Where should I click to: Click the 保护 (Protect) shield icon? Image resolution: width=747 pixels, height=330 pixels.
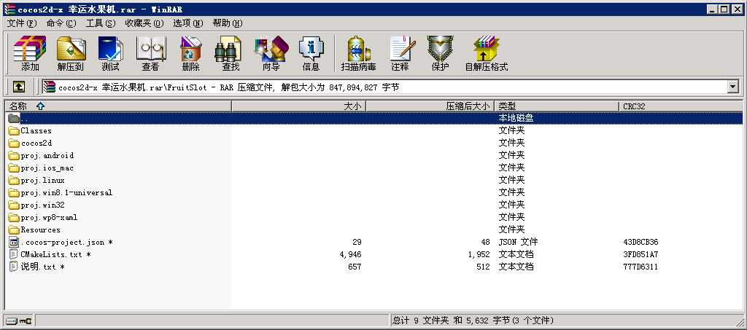click(440, 49)
